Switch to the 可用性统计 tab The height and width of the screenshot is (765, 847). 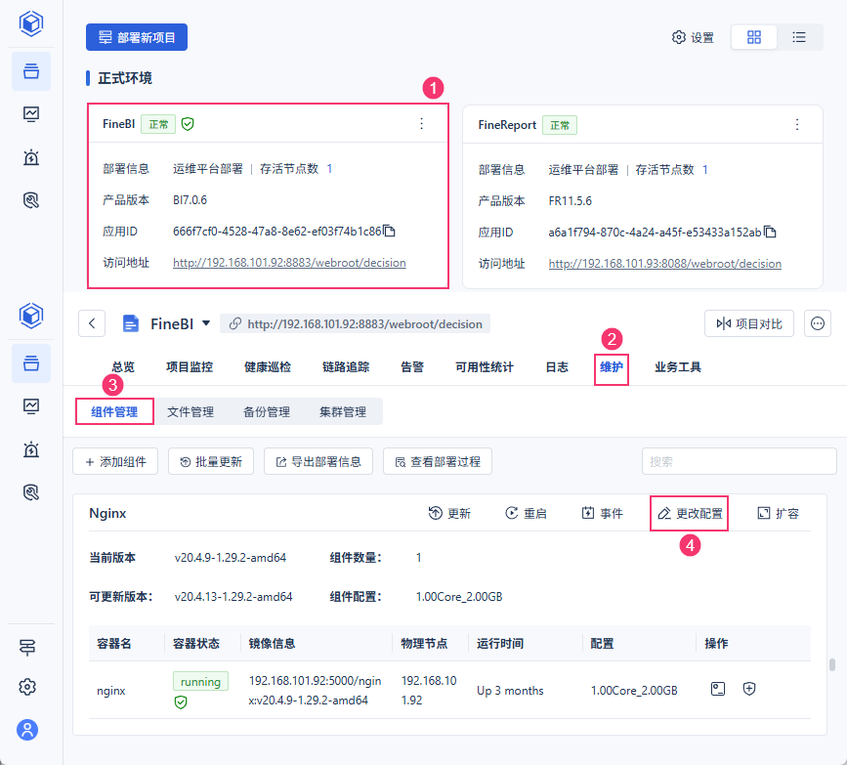click(x=485, y=367)
